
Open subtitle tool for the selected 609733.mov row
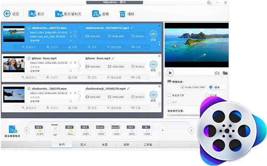point(136,47)
